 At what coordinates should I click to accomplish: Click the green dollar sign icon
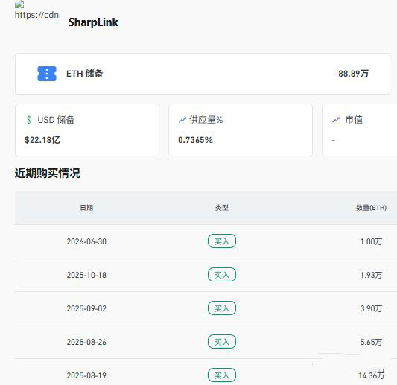coord(29,120)
